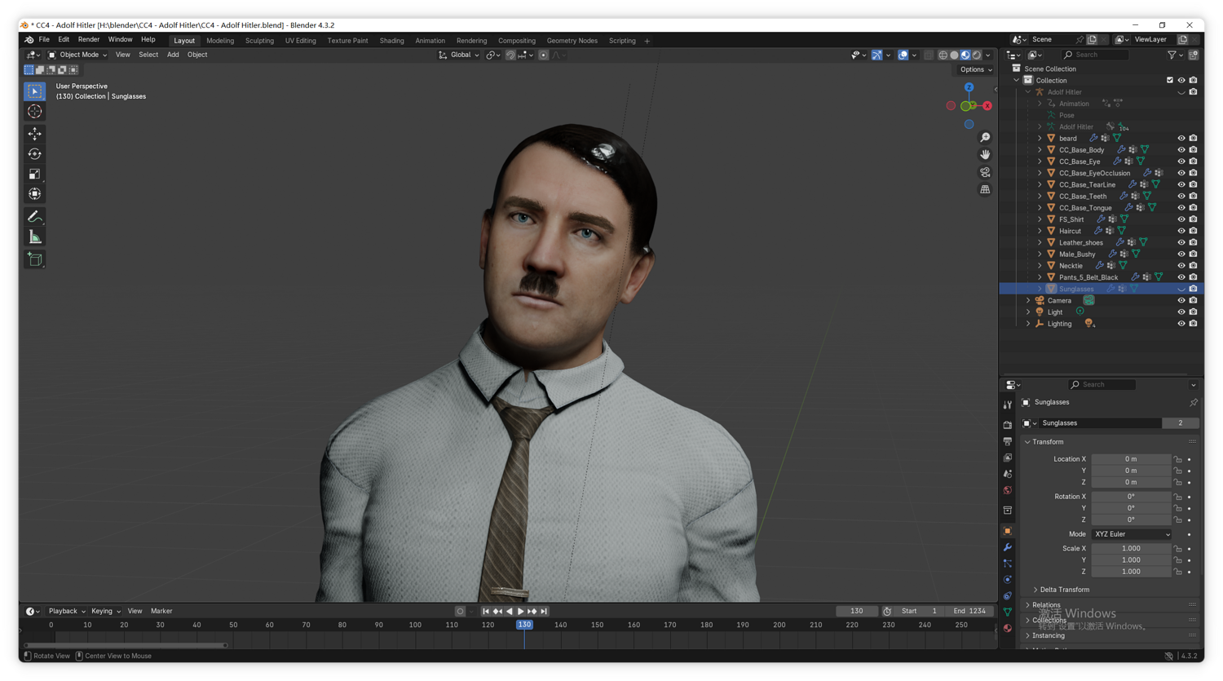Open the Particles properties tab

pos(1008,564)
